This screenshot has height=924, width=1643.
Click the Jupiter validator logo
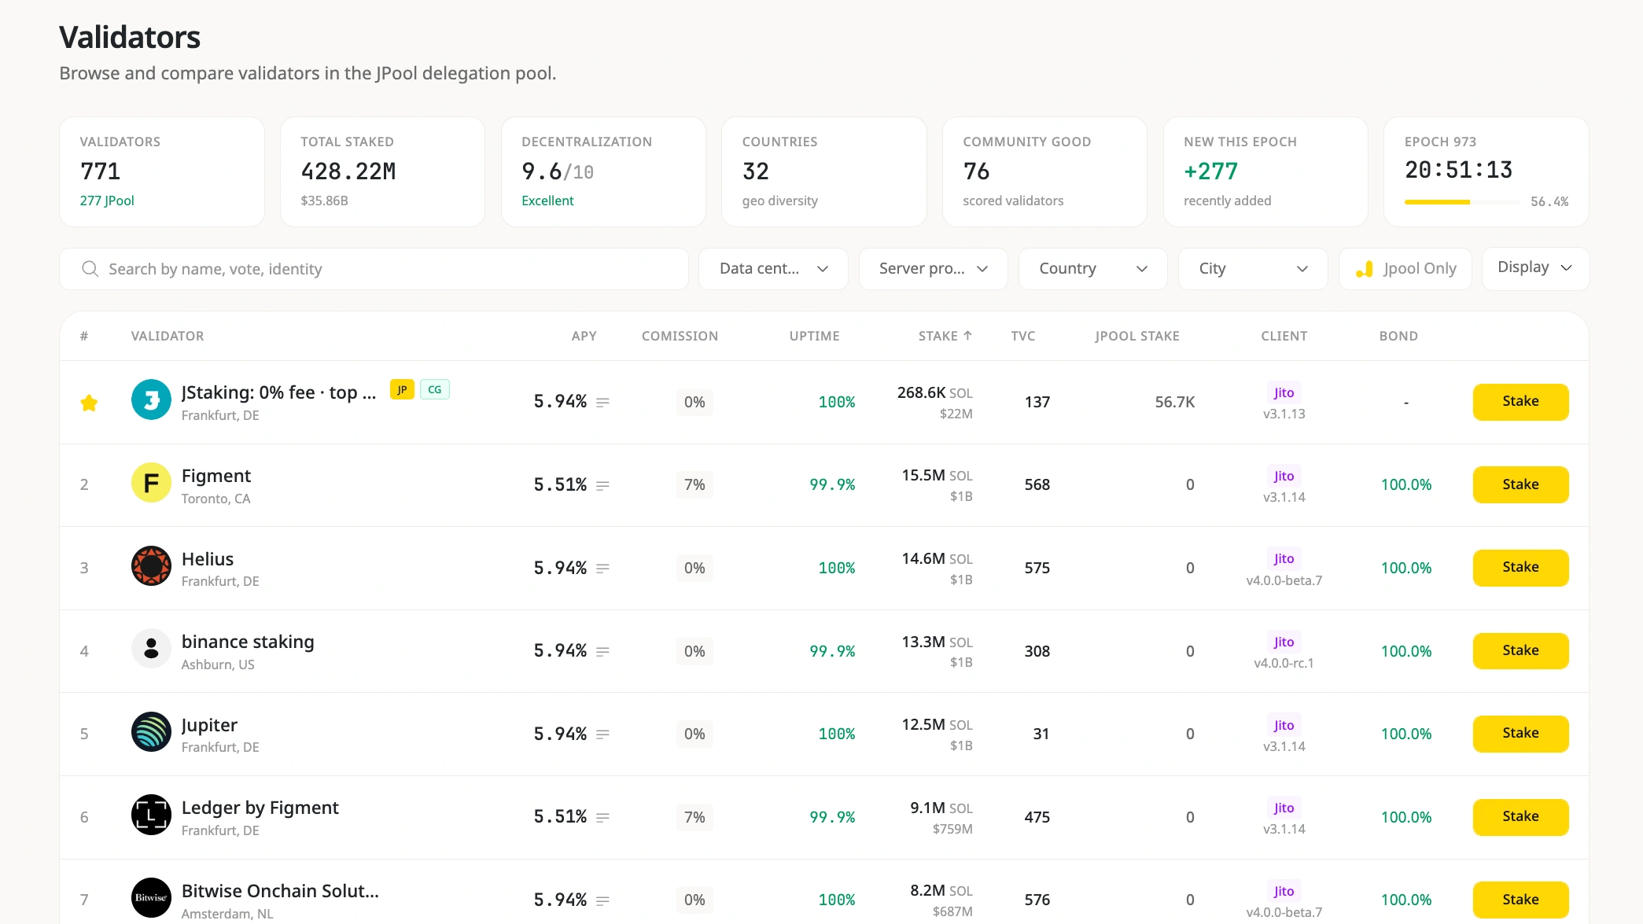(151, 732)
